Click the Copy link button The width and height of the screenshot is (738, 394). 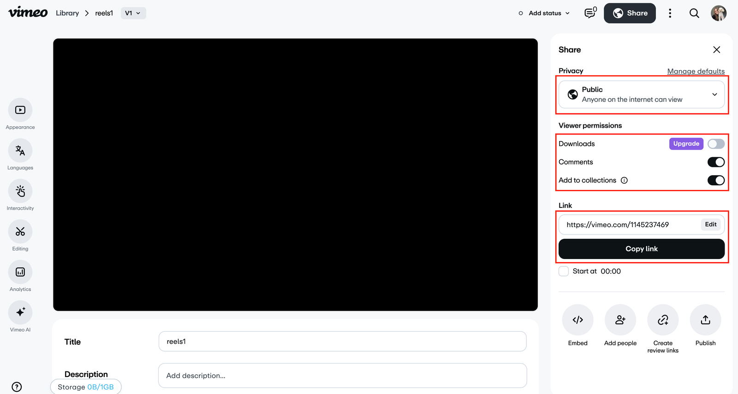coord(642,249)
